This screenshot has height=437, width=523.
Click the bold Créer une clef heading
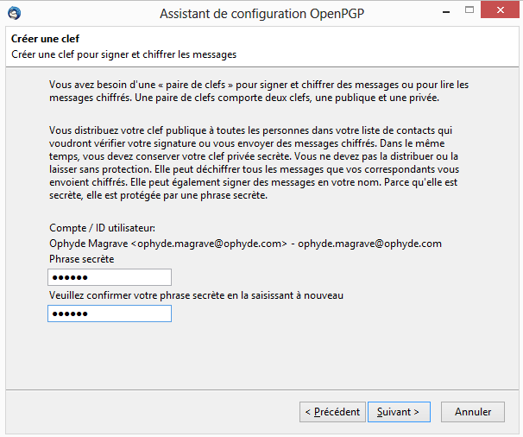(46, 39)
